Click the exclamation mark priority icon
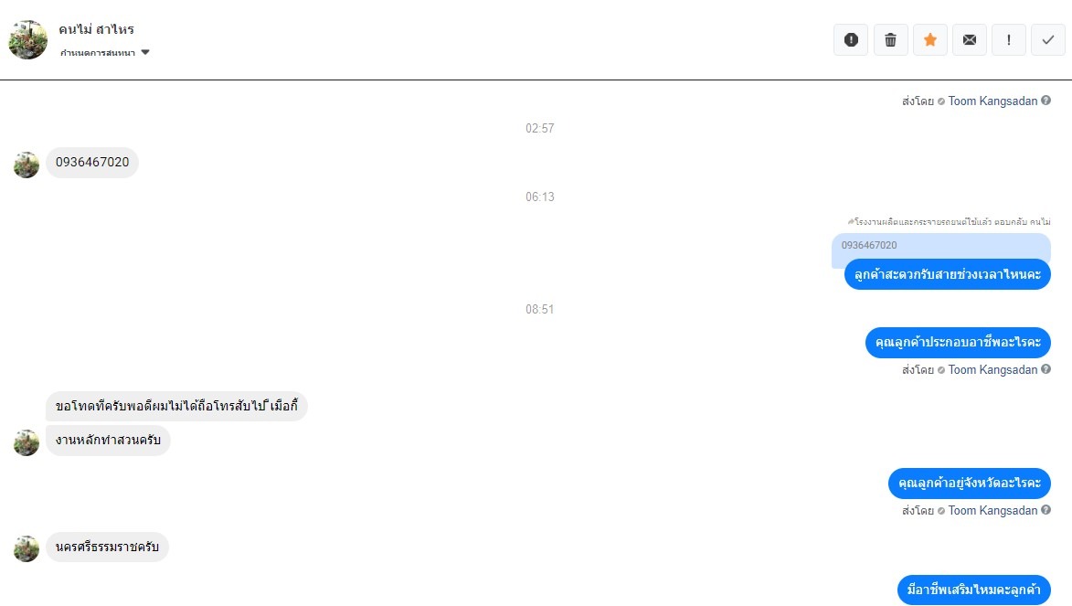This screenshot has width=1072, height=606. coord(1008,39)
